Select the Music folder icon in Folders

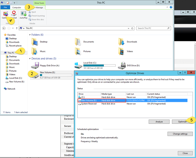pyautogui.click(x=34, y=51)
